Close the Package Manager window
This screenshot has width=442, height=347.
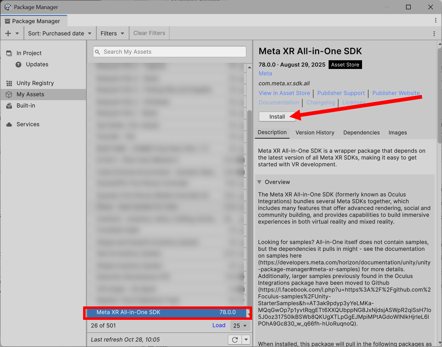430,7
